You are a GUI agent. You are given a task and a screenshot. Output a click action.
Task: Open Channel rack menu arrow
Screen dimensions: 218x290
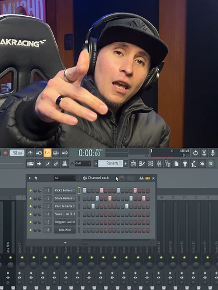(x=30, y=178)
